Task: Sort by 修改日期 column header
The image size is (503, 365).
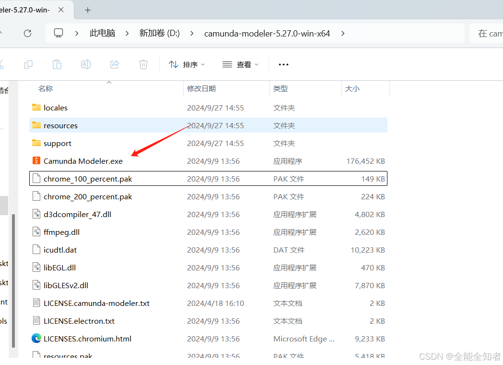Action: [x=201, y=89]
